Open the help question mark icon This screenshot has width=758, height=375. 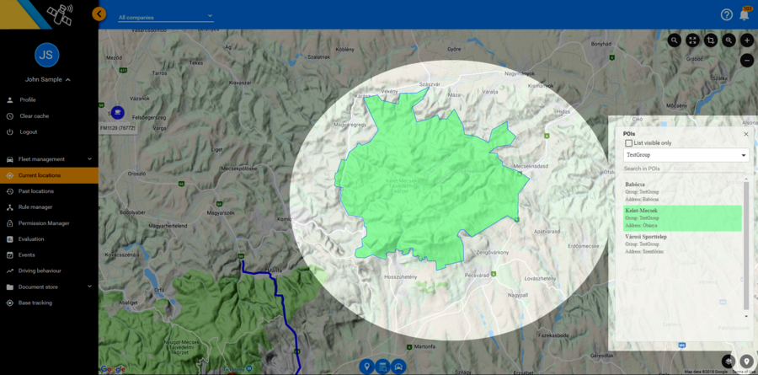click(x=726, y=14)
